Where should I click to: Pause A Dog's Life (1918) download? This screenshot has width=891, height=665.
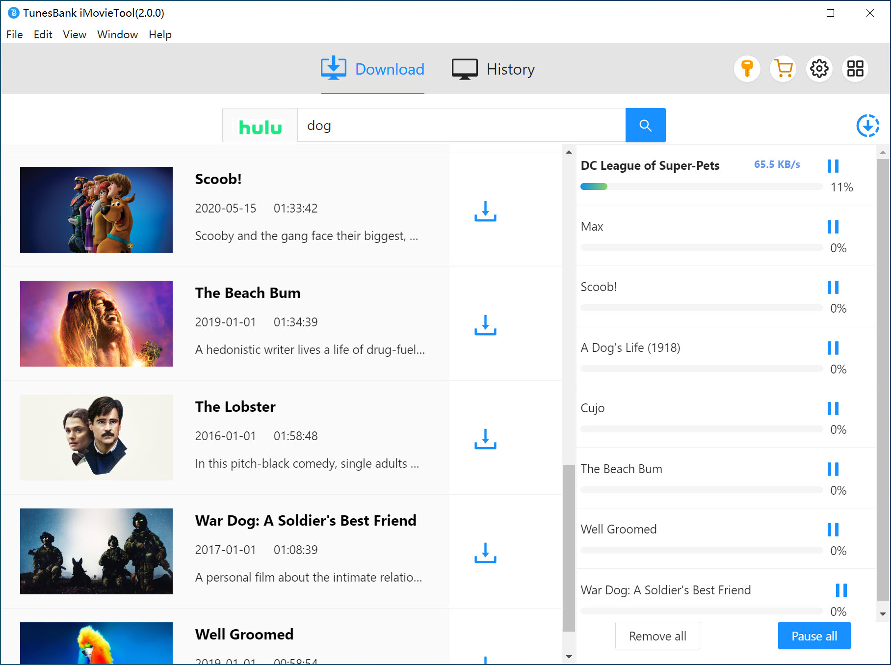pos(833,348)
